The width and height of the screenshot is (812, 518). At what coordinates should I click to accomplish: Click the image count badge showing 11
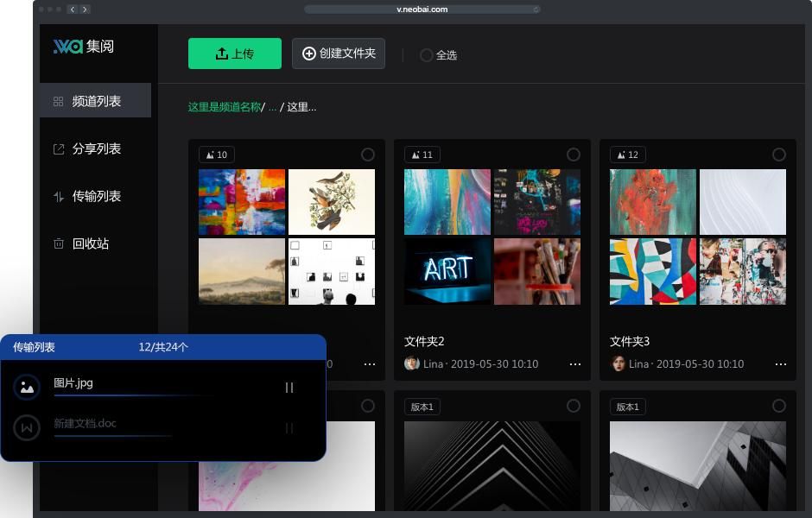422,155
